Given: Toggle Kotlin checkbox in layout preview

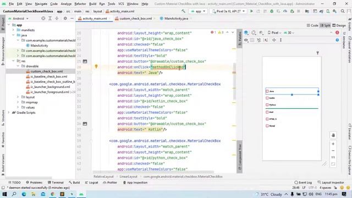Looking at the screenshot, I should [x=267, y=98].
